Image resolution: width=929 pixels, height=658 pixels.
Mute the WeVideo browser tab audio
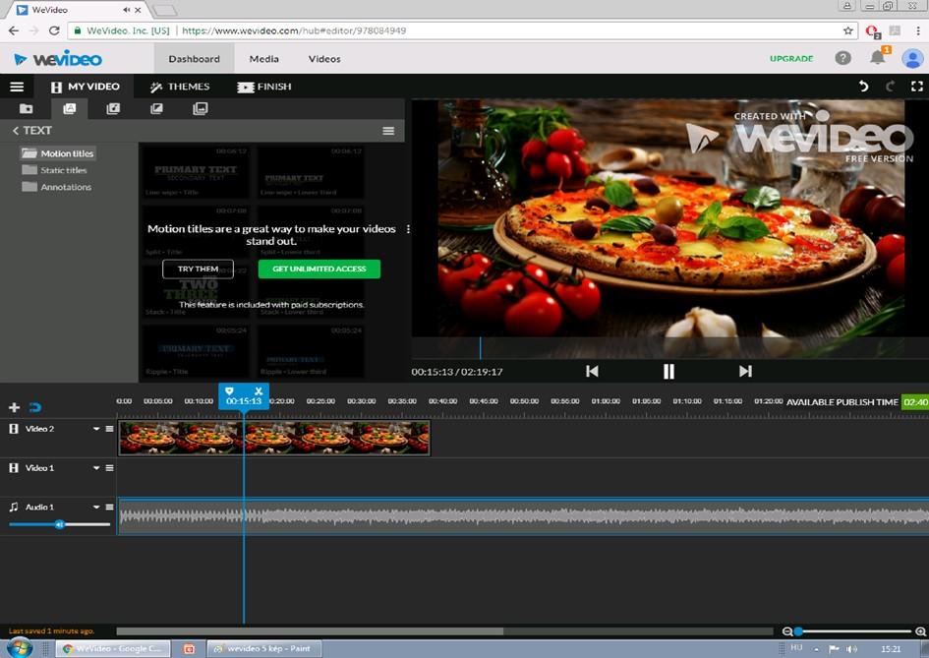(126, 10)
